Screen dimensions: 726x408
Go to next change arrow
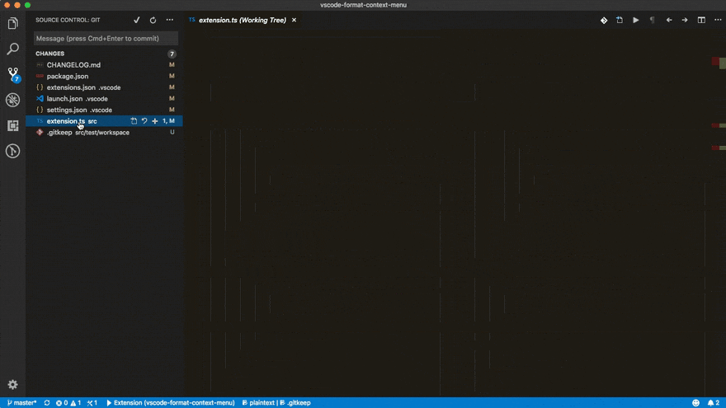685,20
